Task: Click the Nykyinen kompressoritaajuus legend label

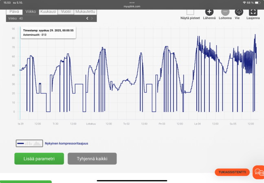Action: 66,144
